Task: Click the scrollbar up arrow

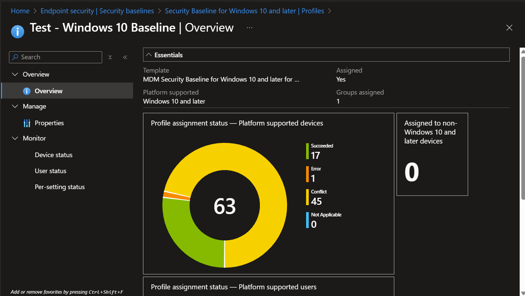Action: 523,51
